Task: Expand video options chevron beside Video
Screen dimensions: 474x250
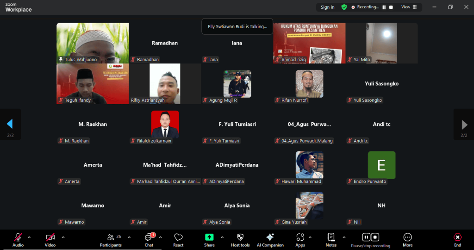Action: (63, 237)
